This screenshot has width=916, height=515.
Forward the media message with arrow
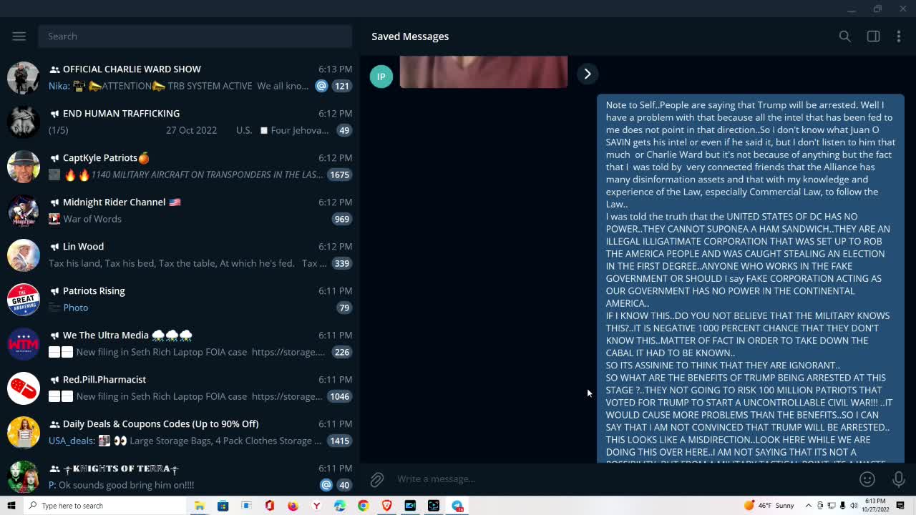(x=587, y=74)
